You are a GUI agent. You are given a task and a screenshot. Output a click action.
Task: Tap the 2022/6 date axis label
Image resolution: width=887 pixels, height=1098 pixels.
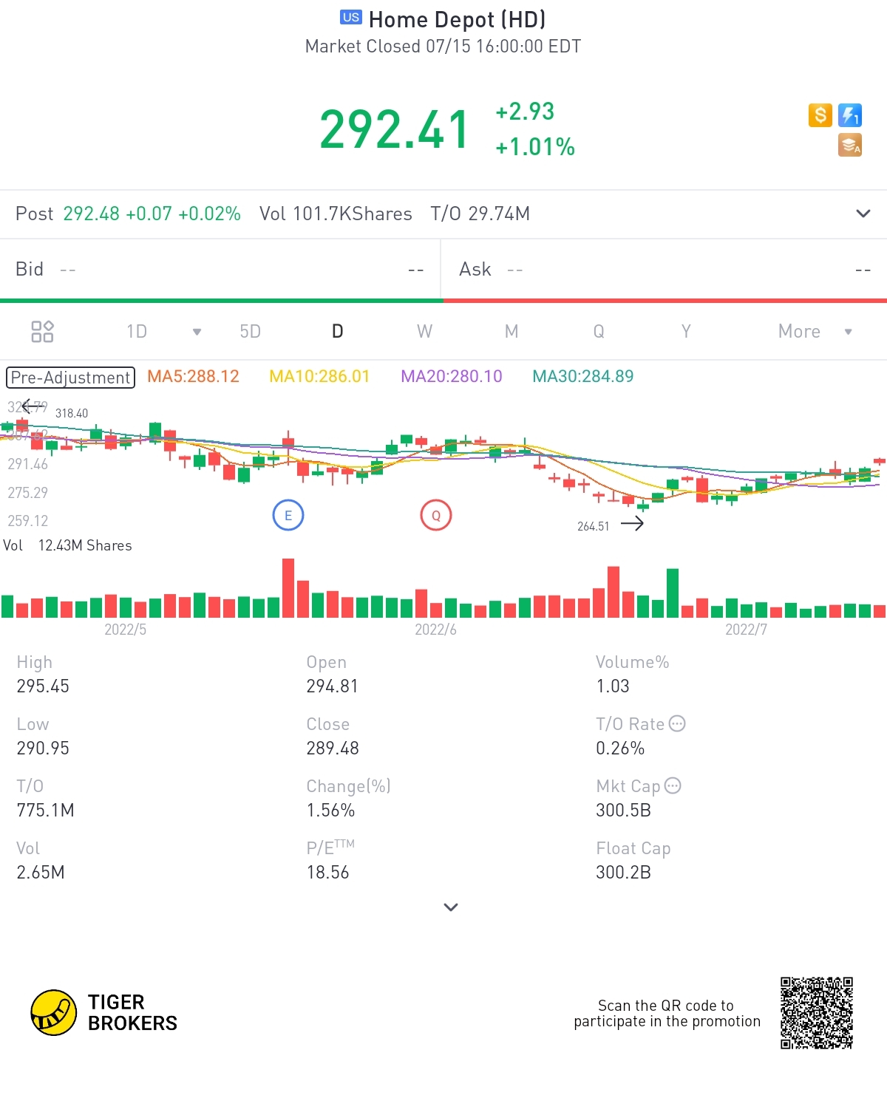click(435, 630)
